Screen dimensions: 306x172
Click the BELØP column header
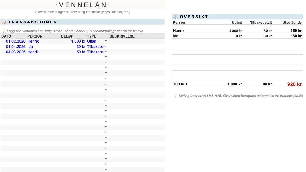(67, 36)
